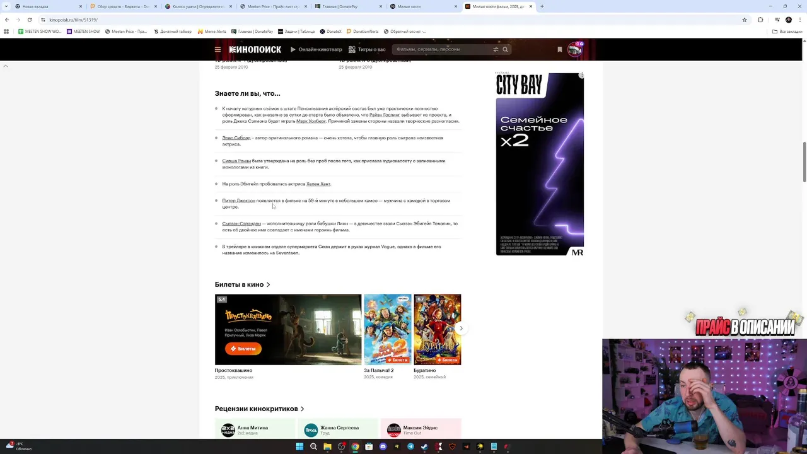Close the City Bay advertisement

tap(581, 75)
